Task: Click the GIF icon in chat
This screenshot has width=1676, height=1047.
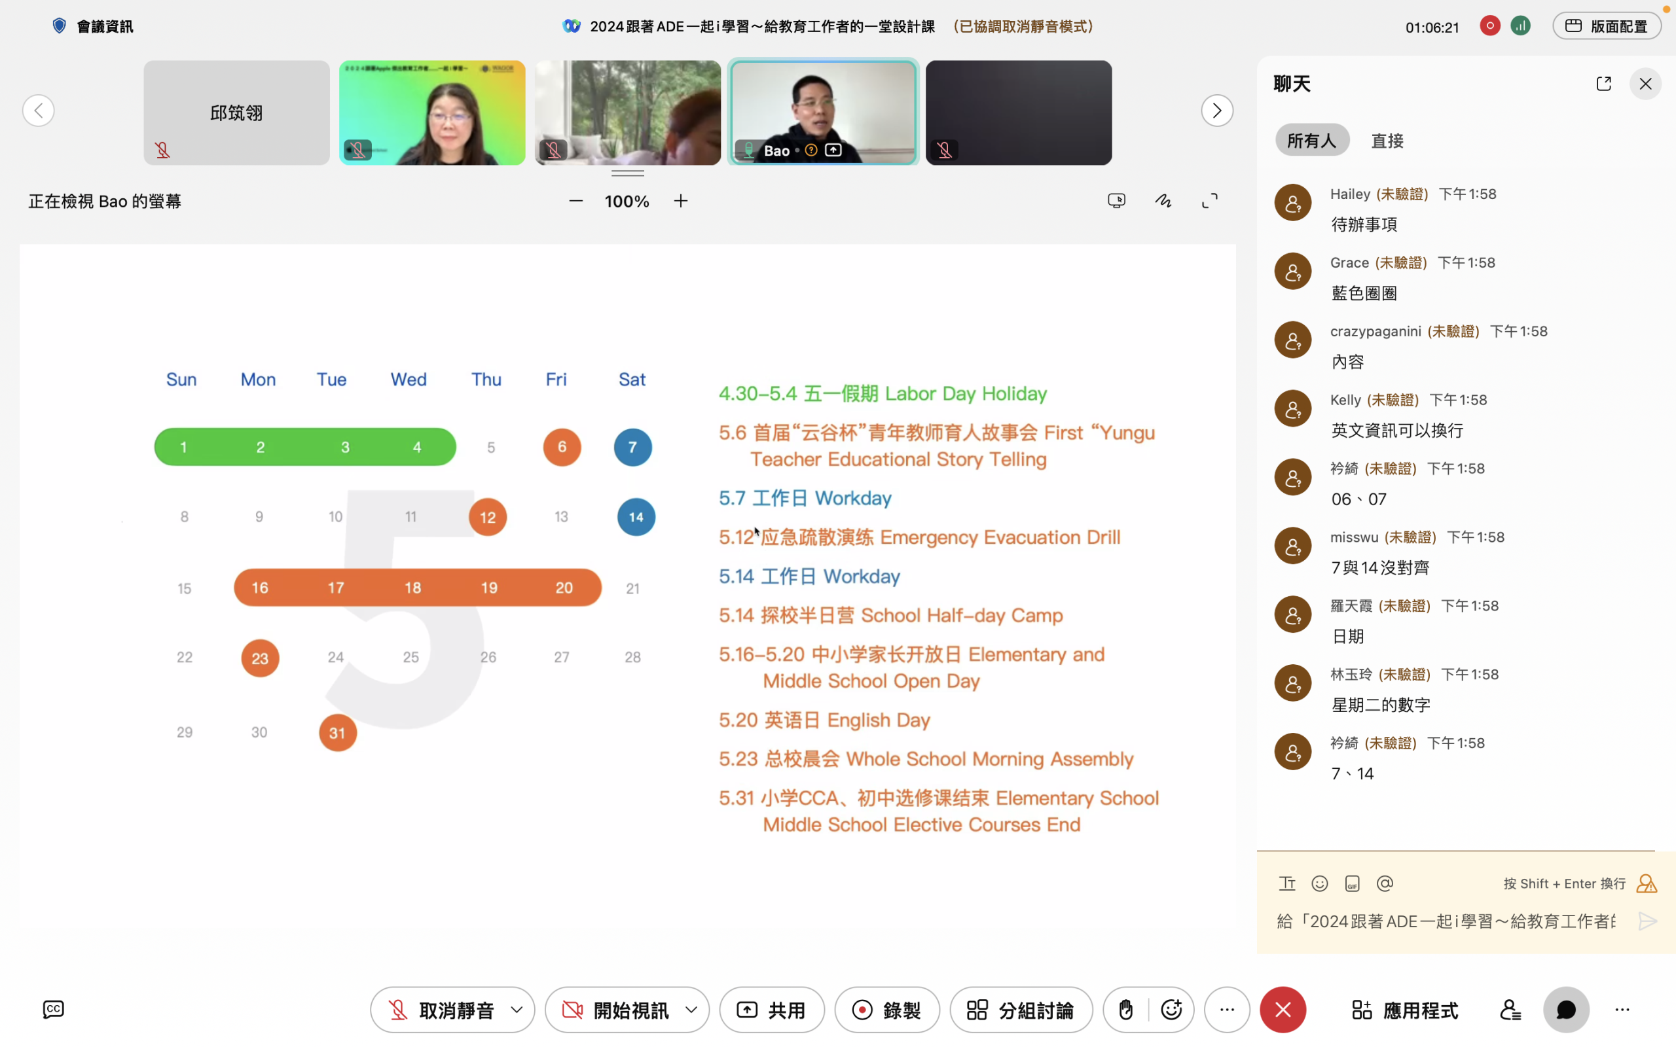Action: tap(1352, 883)
